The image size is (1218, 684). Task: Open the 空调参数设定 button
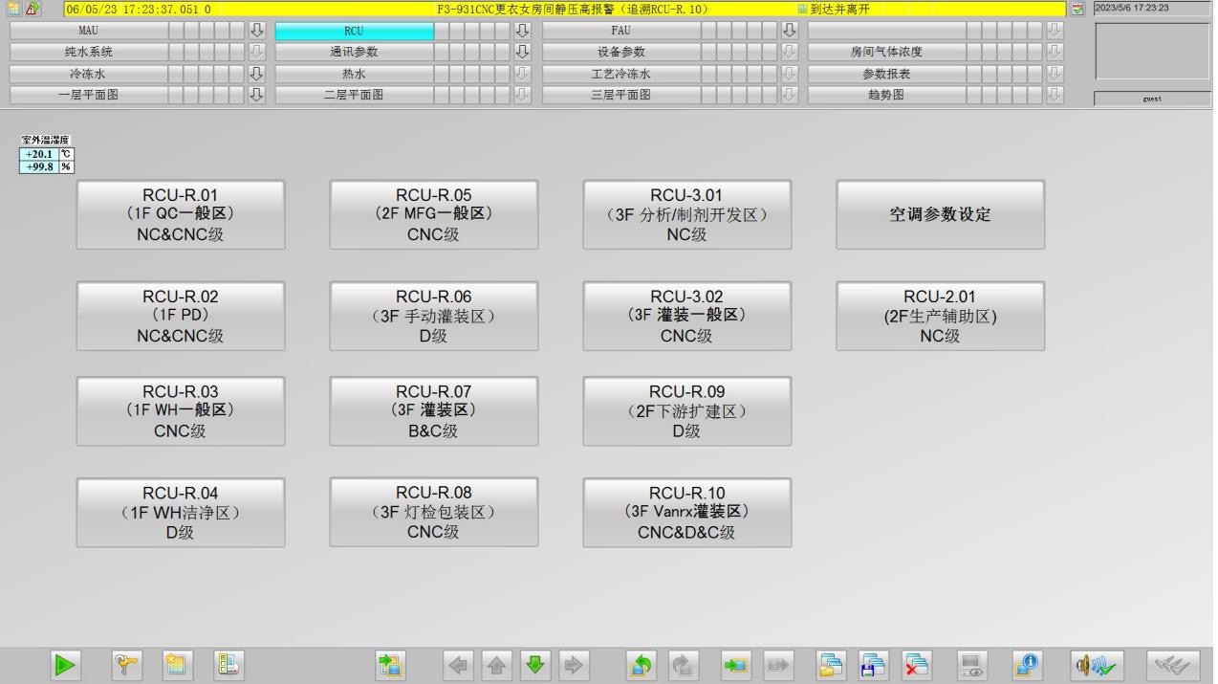(940, 214)
